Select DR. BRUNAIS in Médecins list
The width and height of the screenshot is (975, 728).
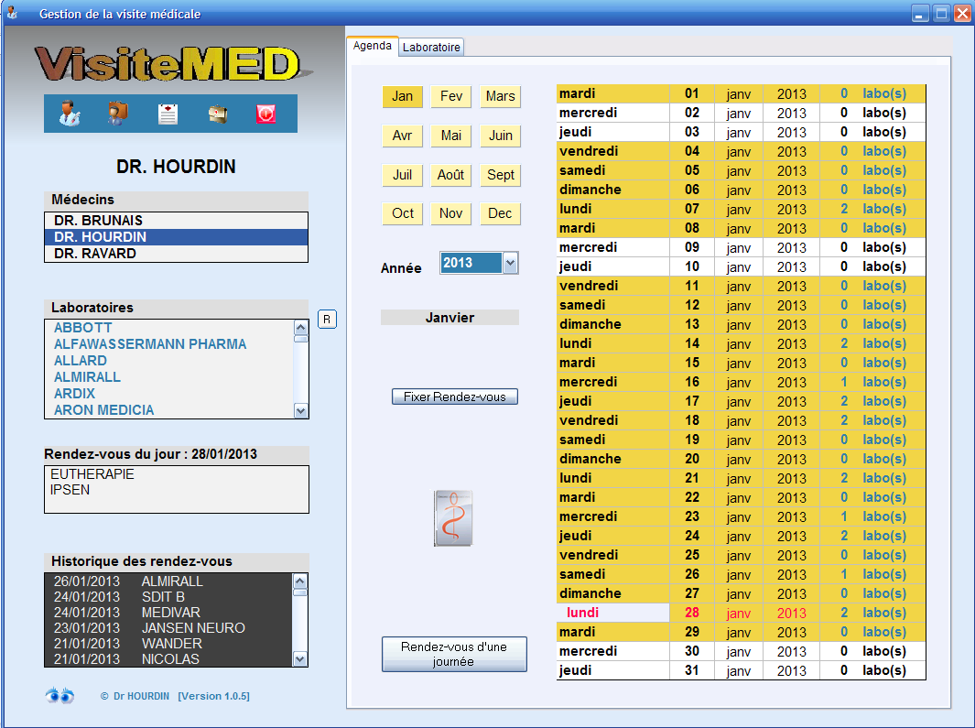pos(98,221)
